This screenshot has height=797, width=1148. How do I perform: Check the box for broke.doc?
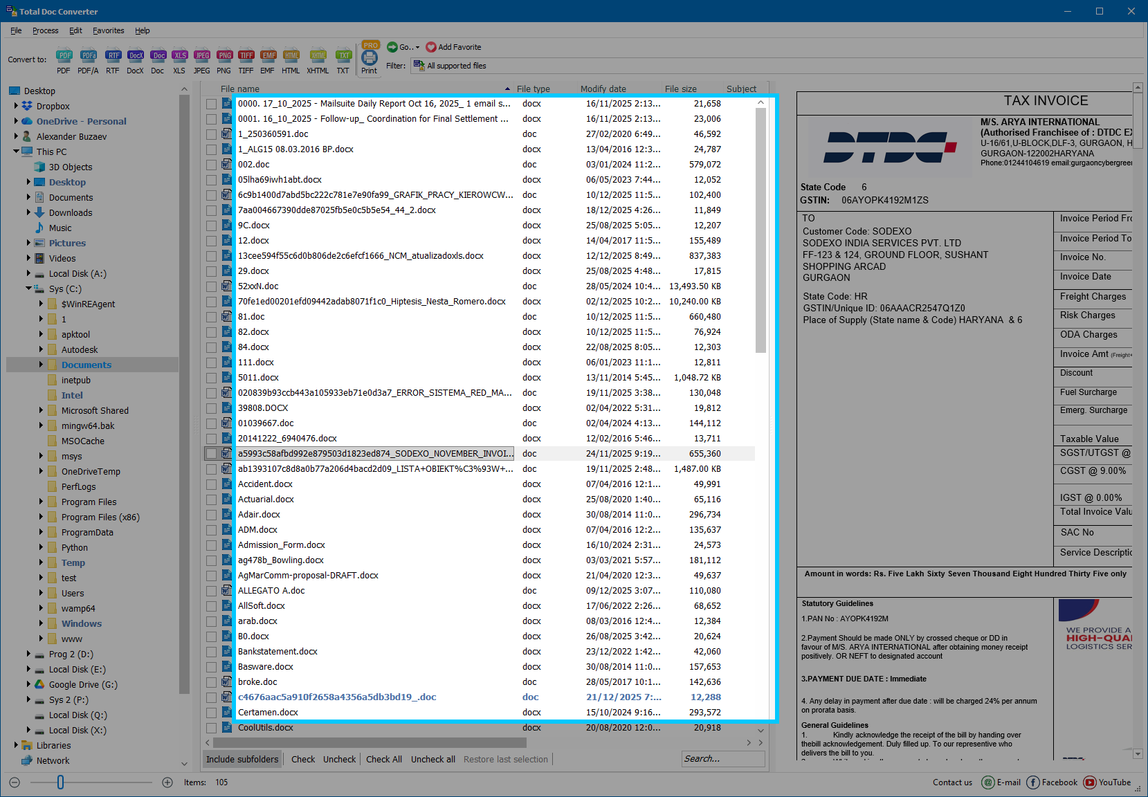[x=211, y=681]
